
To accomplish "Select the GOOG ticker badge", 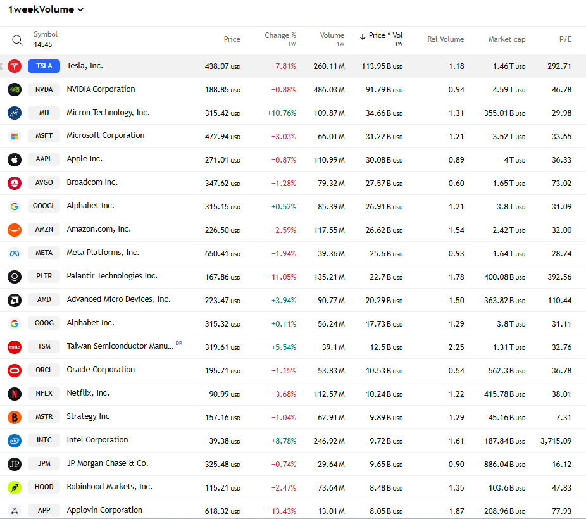I will tap(44, 323).
